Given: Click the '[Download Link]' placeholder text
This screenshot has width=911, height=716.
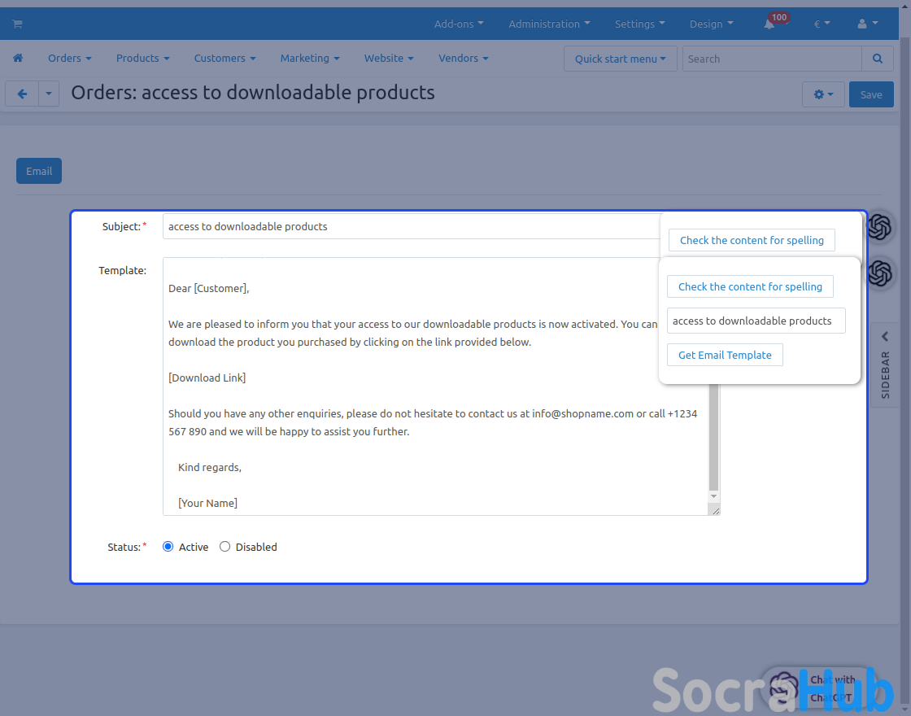Looking at the screenshot, I should tap(207, 378).
